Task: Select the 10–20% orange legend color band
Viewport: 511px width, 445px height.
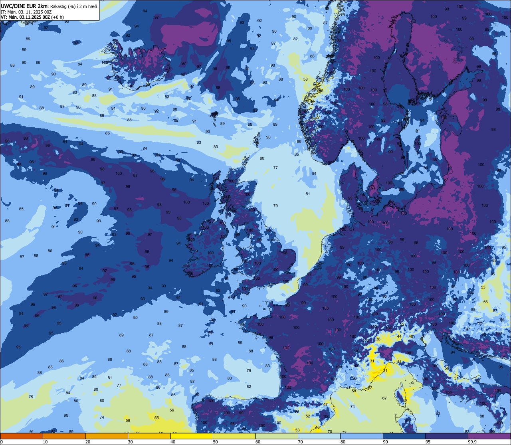Action: [x=64, y=436]
